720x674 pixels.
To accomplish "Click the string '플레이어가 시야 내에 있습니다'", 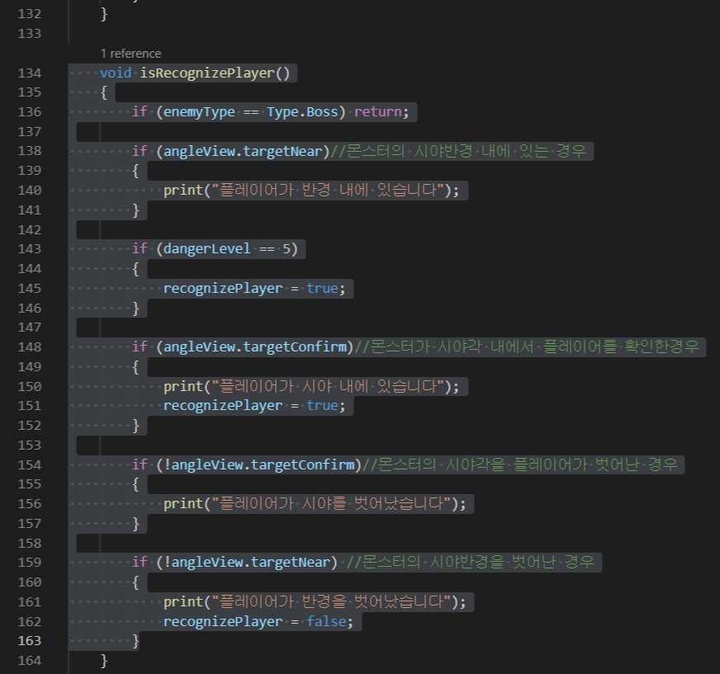I will point(329,386).
